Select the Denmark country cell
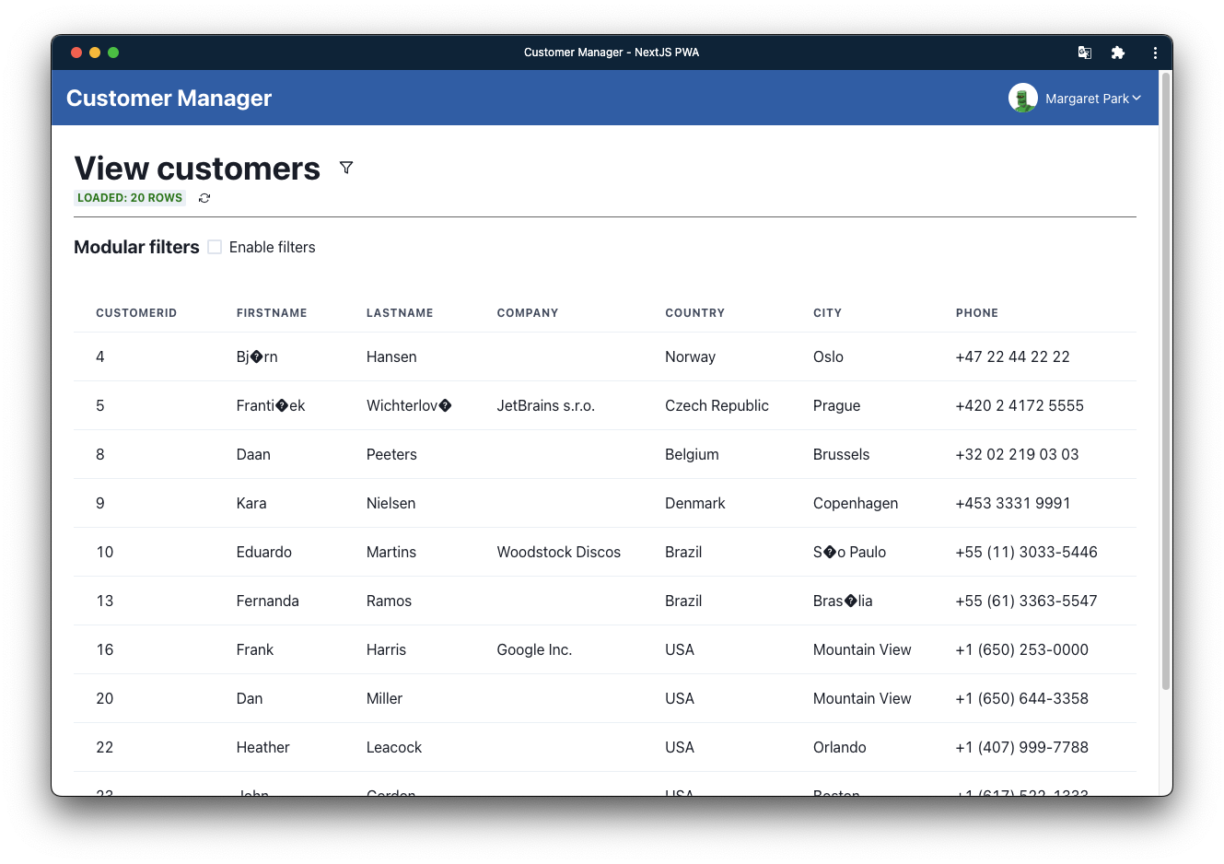Viewport: 1224px width, 864px height. click(695, 503)
